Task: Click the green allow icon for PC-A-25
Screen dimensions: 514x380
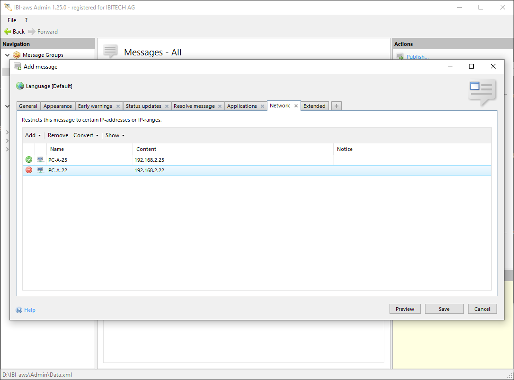Action: pos(29,160)
